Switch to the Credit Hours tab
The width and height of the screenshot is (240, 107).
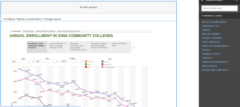tap(28, 31)
